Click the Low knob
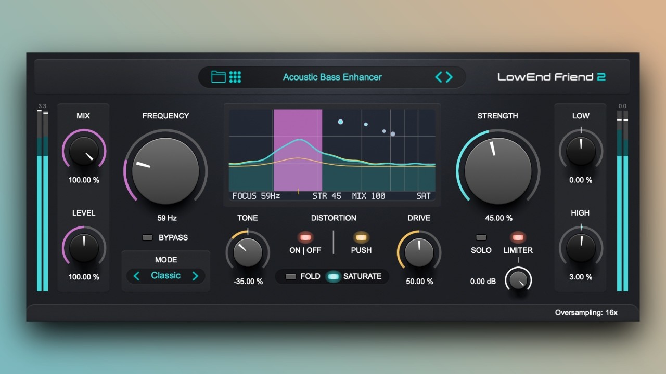 click(581, 152)
